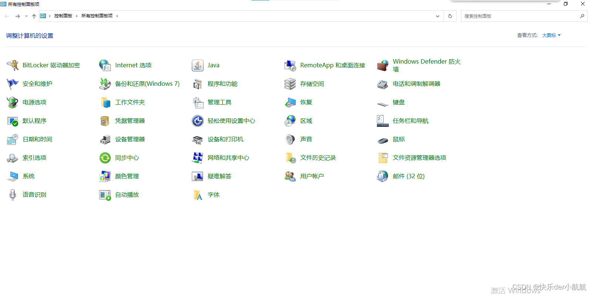The height and width of the screenshot is (294, 592).
Task: Open the 工作文件夹 icon
Action: tap(105, 102)
